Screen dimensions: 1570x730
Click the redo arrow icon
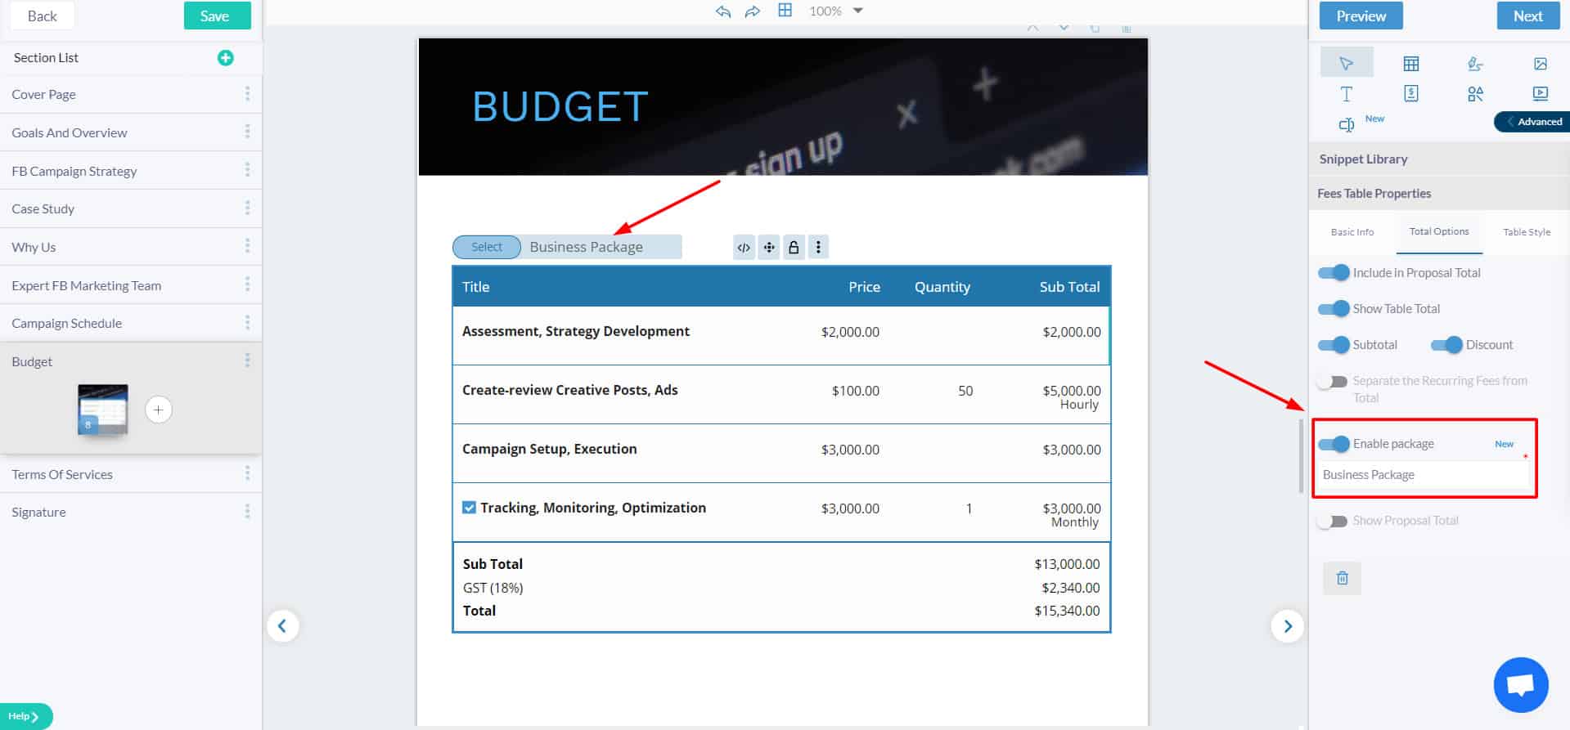753,11
